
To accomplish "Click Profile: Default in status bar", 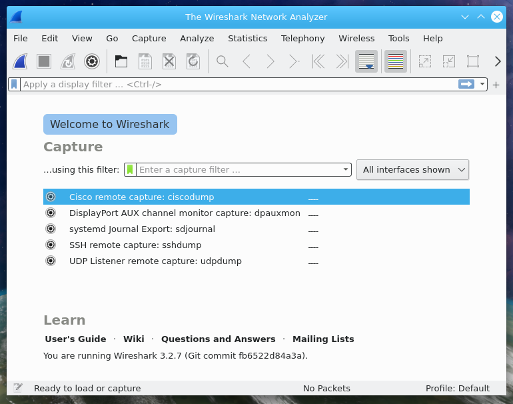I will tap(458, 388).
